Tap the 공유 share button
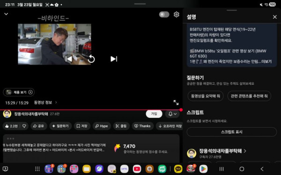 point(38,126)
